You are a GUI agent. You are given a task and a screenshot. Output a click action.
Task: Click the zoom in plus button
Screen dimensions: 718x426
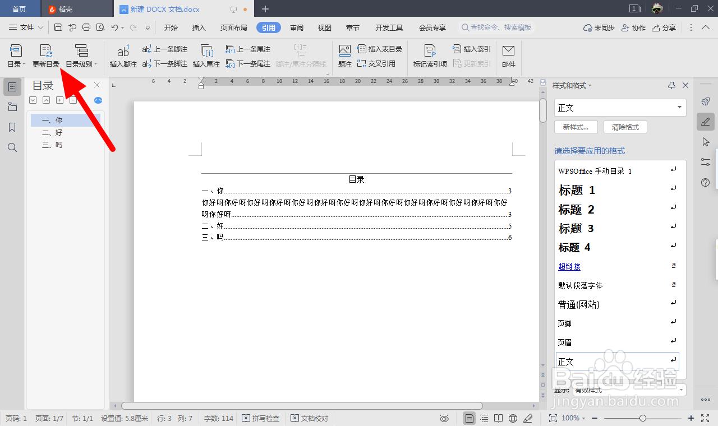691,418
